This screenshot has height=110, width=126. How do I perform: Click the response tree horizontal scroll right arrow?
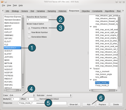(116, 91)
